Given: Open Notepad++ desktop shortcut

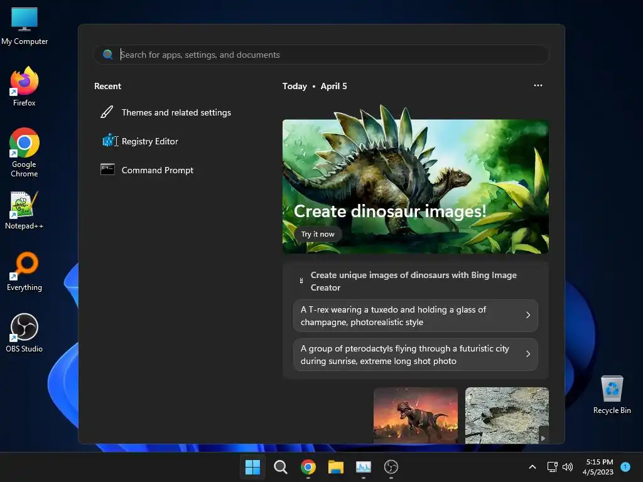Looking at the screenshot, I should 24,210.
